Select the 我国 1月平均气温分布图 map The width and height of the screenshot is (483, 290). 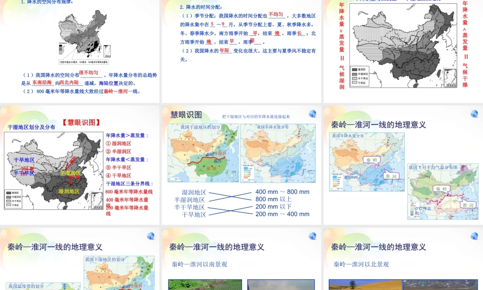point(442,191)
